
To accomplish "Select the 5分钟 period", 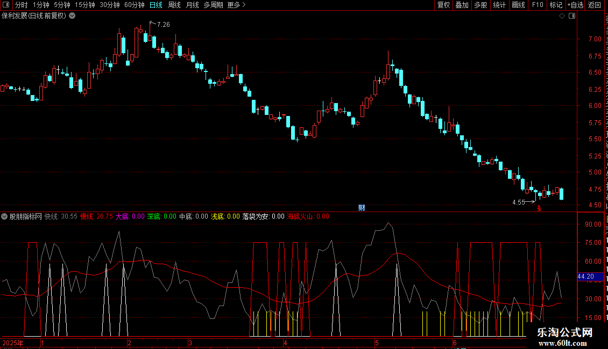I will pyautogui.click(x=62, y=5).
